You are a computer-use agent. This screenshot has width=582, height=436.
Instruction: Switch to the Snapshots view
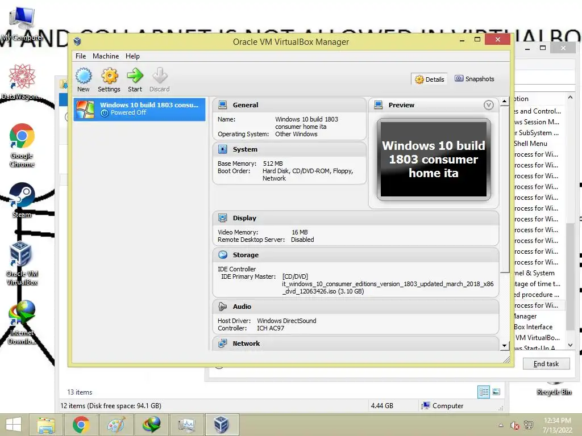pyautogui.click(x=475, y=79)
